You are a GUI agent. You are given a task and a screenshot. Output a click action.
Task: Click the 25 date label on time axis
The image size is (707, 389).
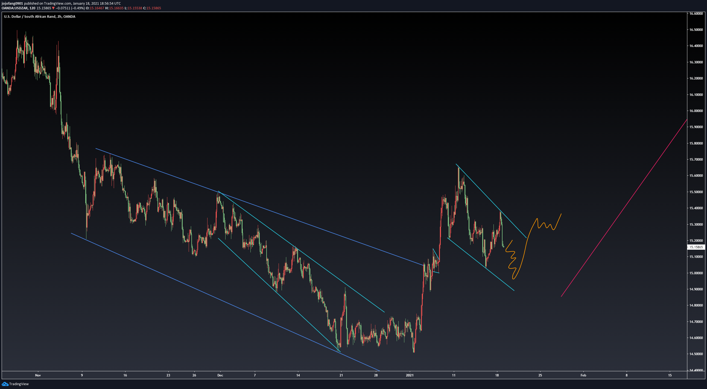click(x=540, y=375)
